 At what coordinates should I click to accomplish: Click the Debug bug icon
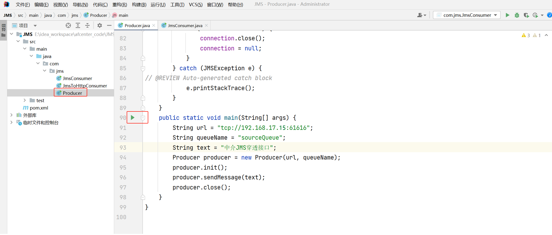pos(517,15)
